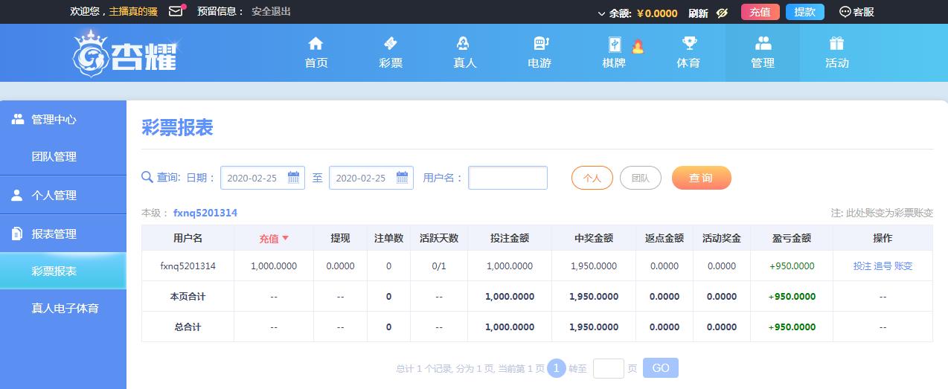Open start date calendar picker
The width and height of the screenshot is (948, 389).
[293, 178]
